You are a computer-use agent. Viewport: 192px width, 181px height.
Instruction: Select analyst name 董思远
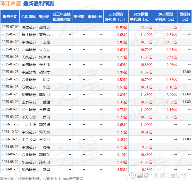click(45, 35)
